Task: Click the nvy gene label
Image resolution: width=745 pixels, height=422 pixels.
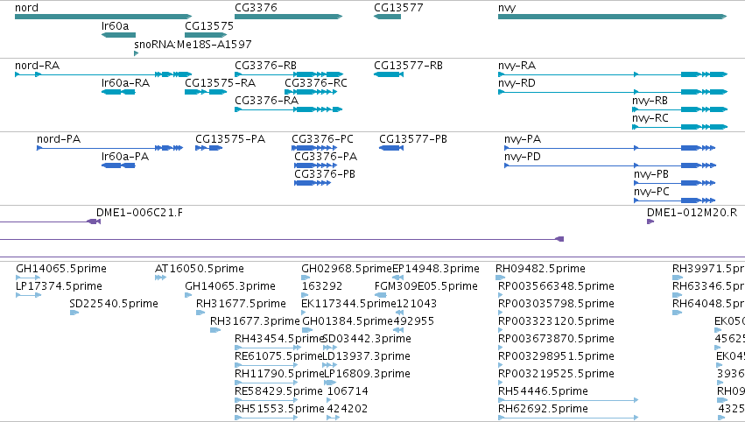Action: click(x=507, y=8)
